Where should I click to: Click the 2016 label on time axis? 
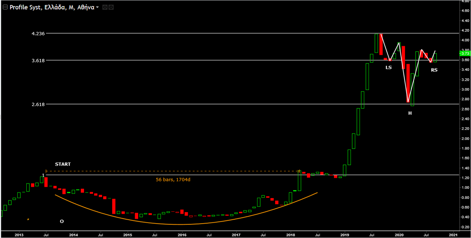pos(182,235)
